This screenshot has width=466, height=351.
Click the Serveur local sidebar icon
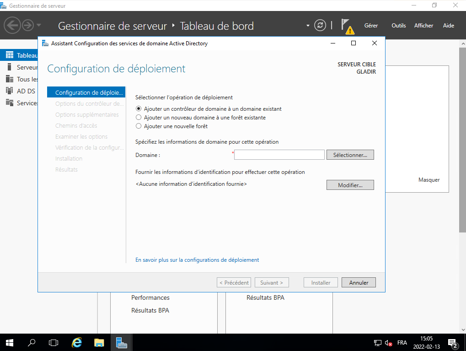pos(10,67)
